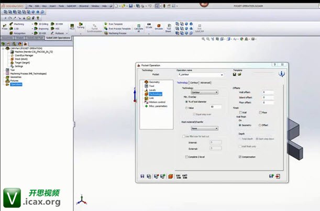320x211 pixels.
Task: Switch to the Assembly tab
Action: coord(7,38)
